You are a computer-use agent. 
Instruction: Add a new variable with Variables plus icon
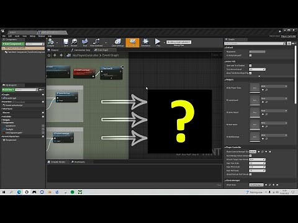[x=43, y=116]
